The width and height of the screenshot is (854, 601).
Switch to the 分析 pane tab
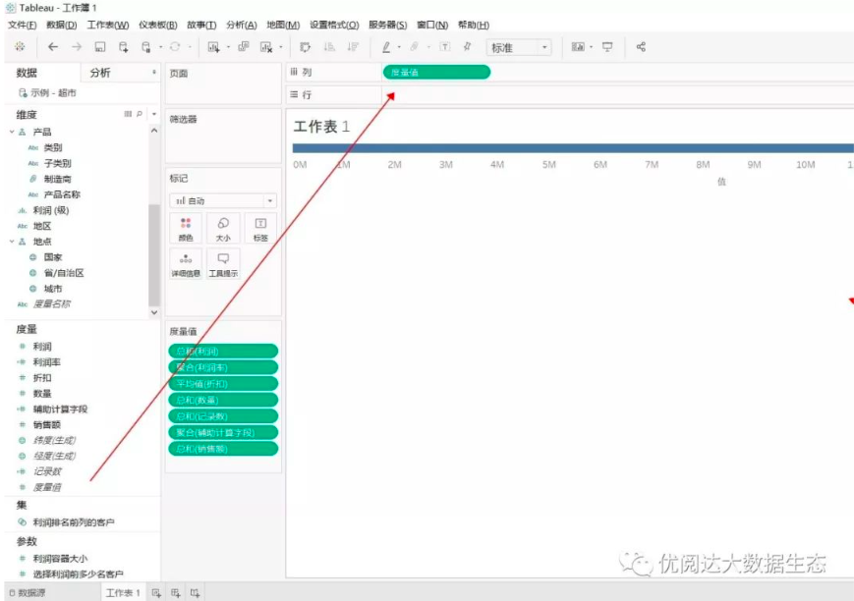tap(100, 73)
